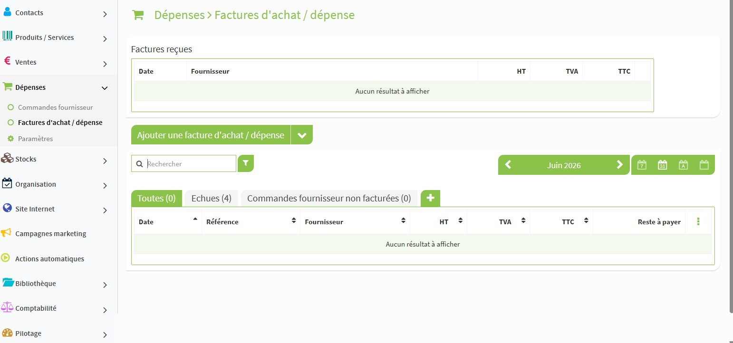Expand the Bibliothèque chevron
Viewport: 733px width, 343px height.
[105, 285]
